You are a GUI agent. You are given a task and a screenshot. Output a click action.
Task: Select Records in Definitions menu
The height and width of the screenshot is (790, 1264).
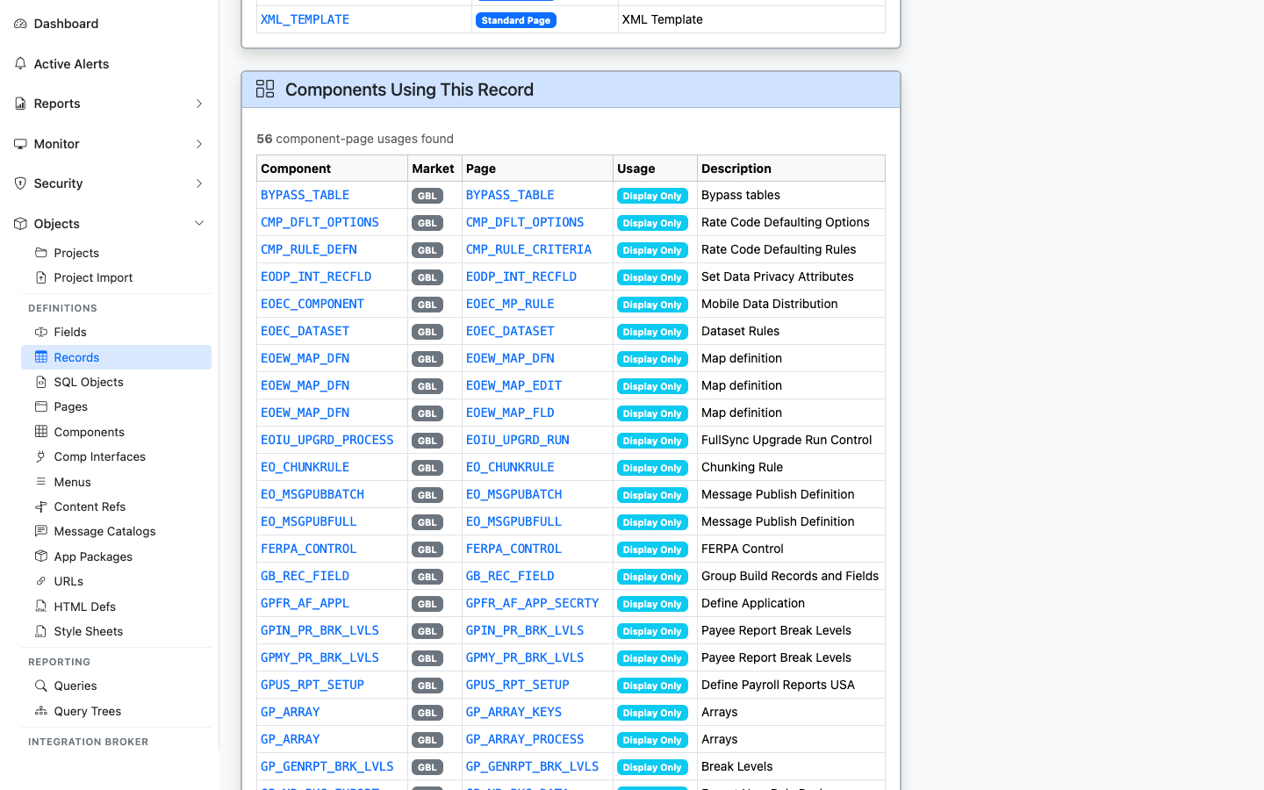(x=116, y=357)
